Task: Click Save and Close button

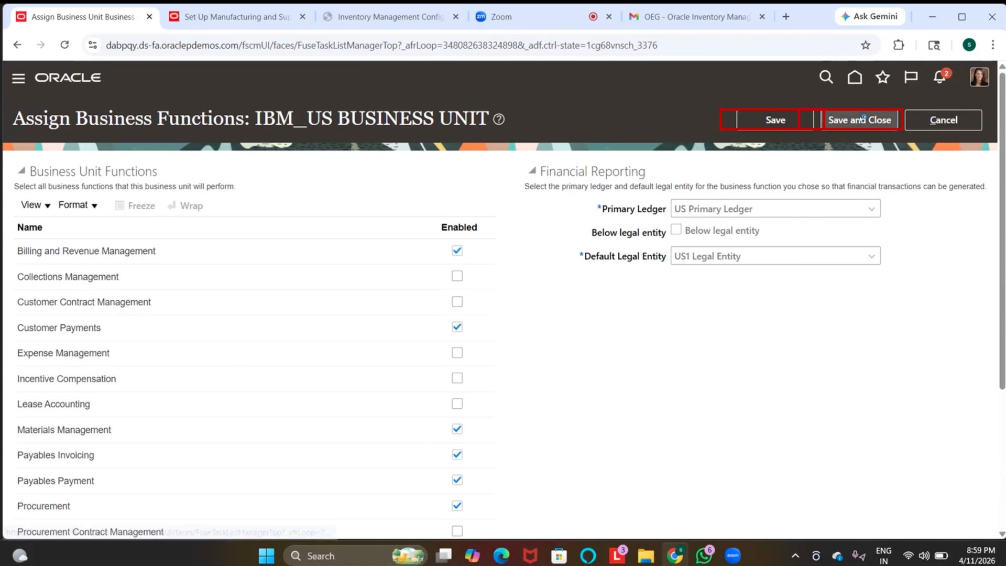Action: click(859, 120)
